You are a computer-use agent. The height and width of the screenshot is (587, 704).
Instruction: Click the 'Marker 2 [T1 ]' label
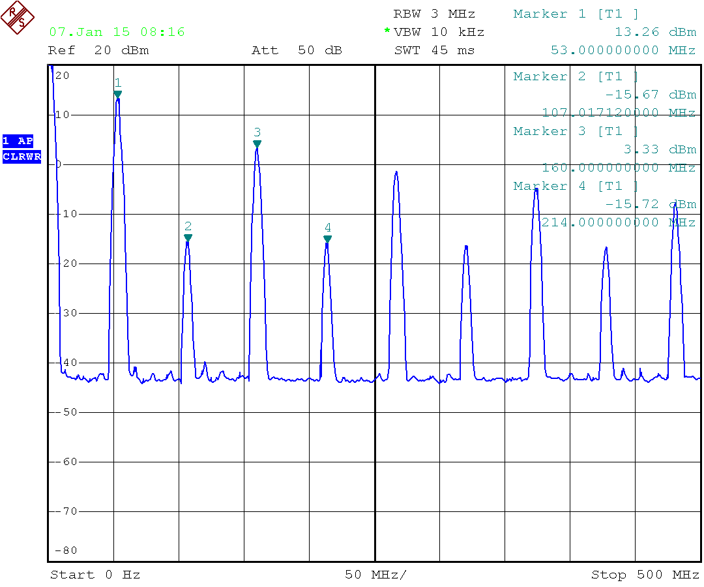pos(576,76)
